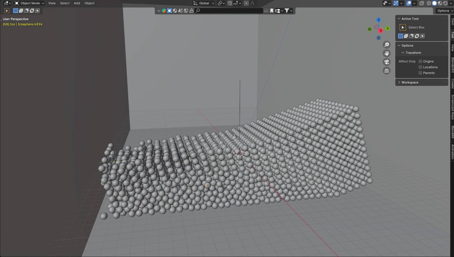Viewport: 454px width, 257px height.
Task: Toggle viewport gizmos display
Action: (x=396, y=3)
